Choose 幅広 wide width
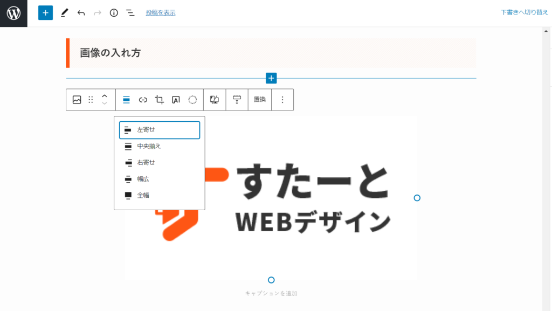Viewport: 552px width, 311px height. pos(160,179)
